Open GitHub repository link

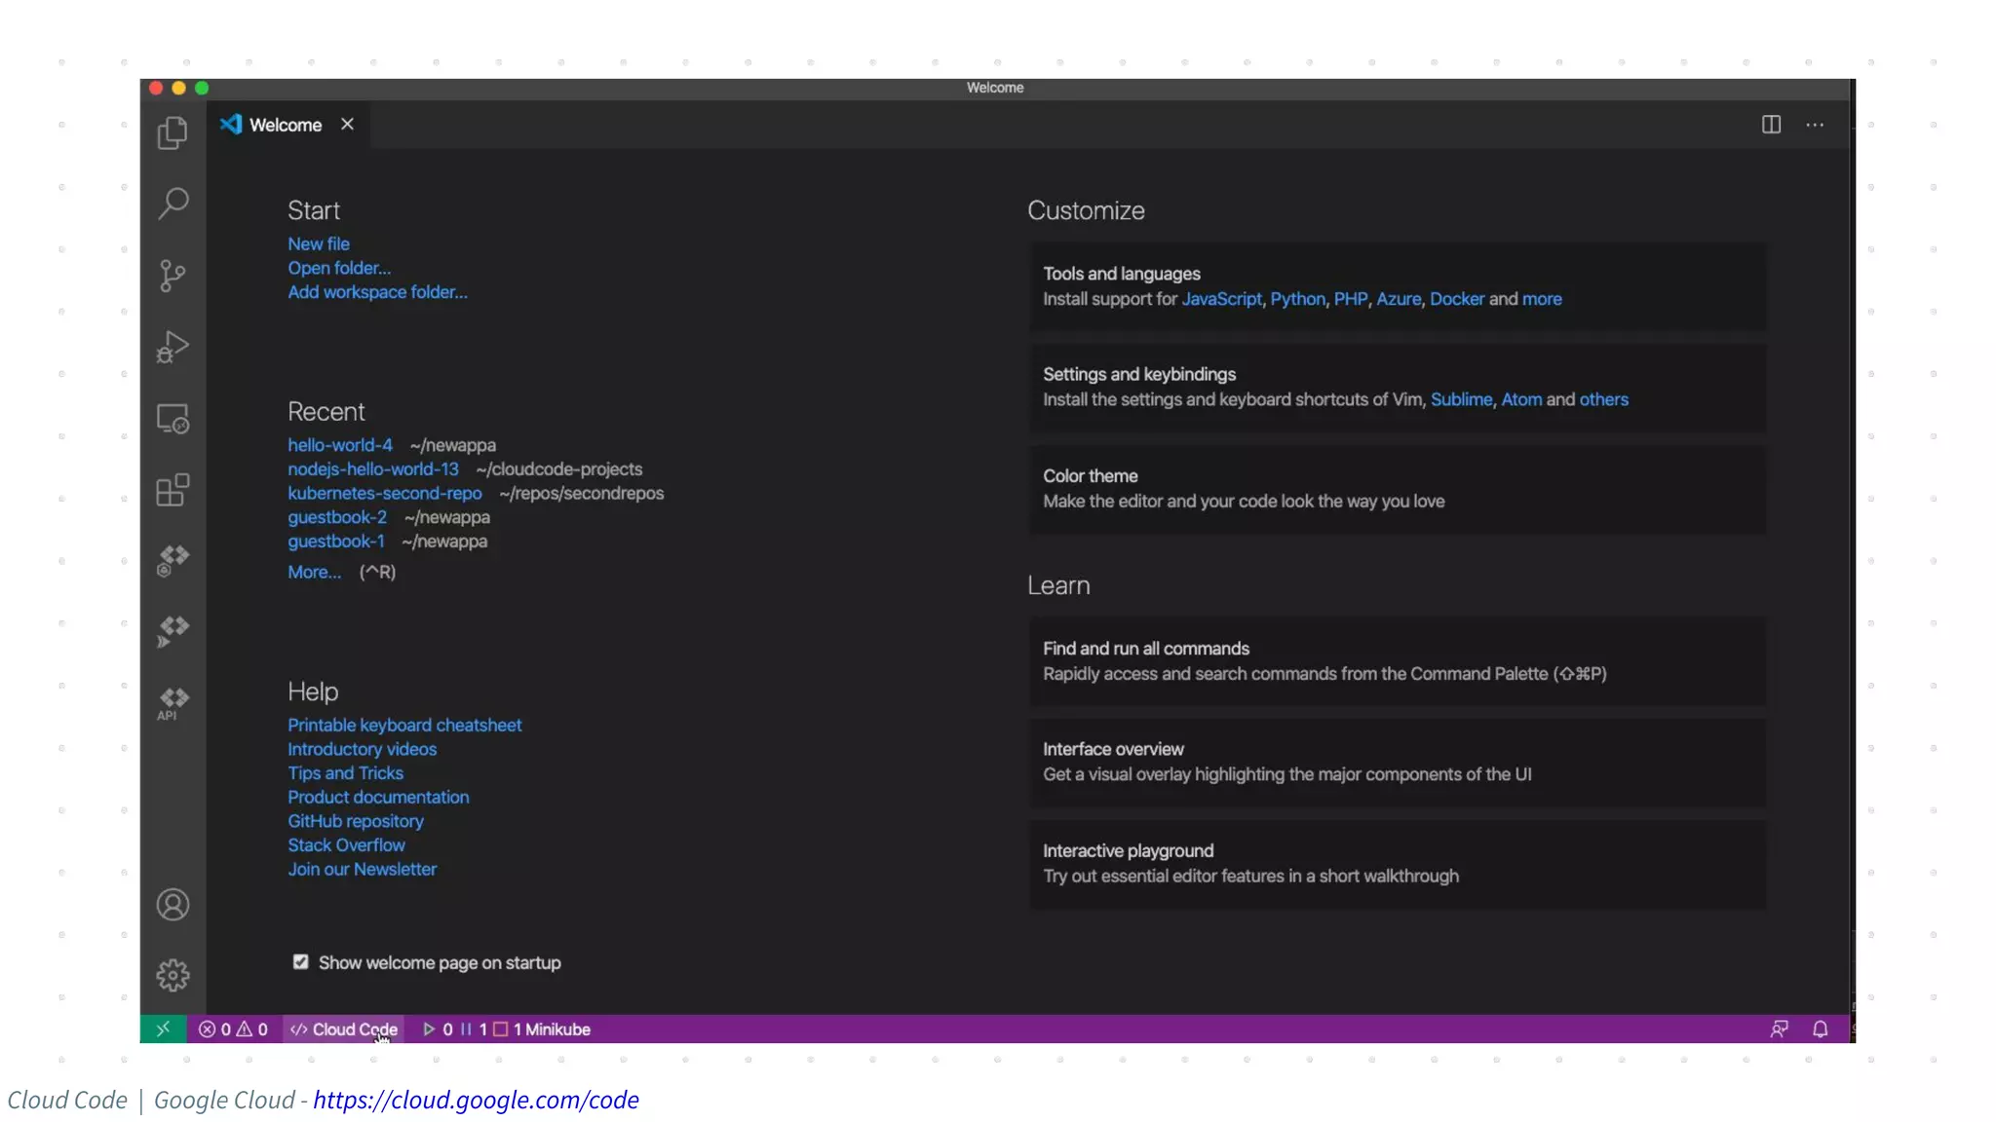pyautogui.click(x=355, y=822)
